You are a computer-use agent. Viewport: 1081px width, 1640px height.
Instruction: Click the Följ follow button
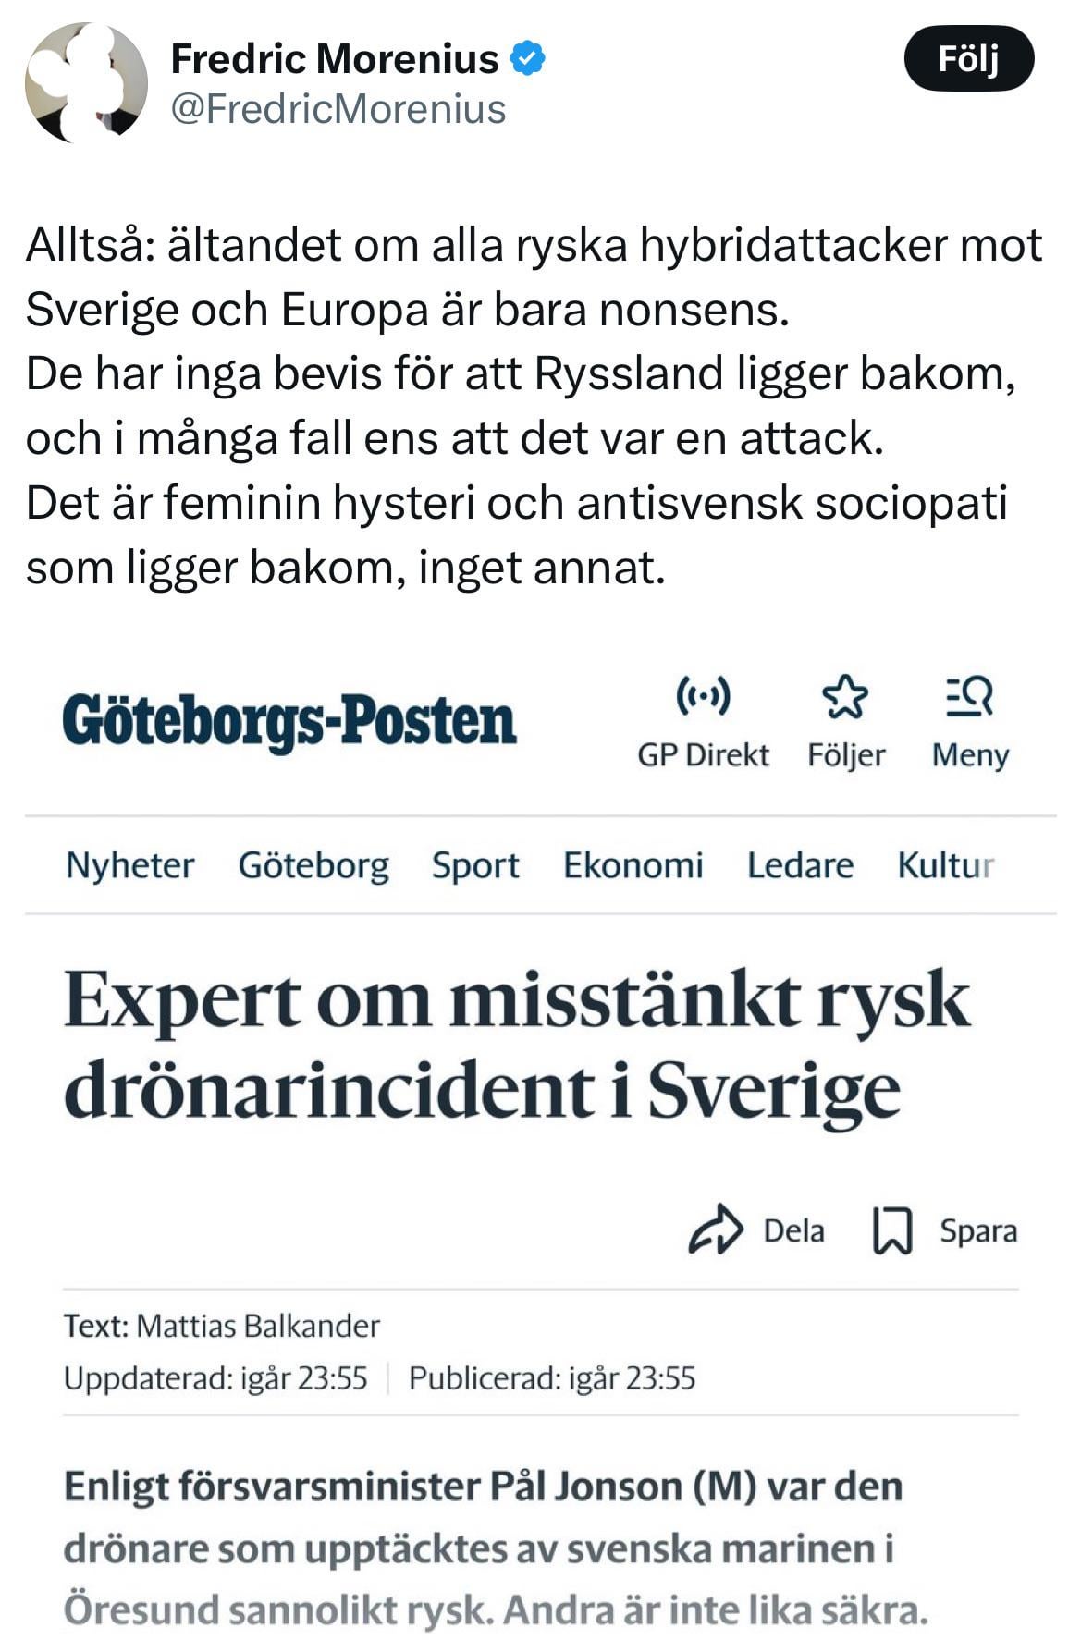point(968,58)
